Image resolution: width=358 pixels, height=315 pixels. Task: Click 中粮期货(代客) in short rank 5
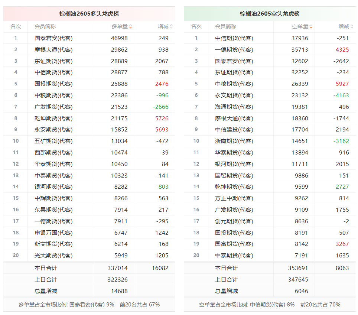[x=234, y=84]
